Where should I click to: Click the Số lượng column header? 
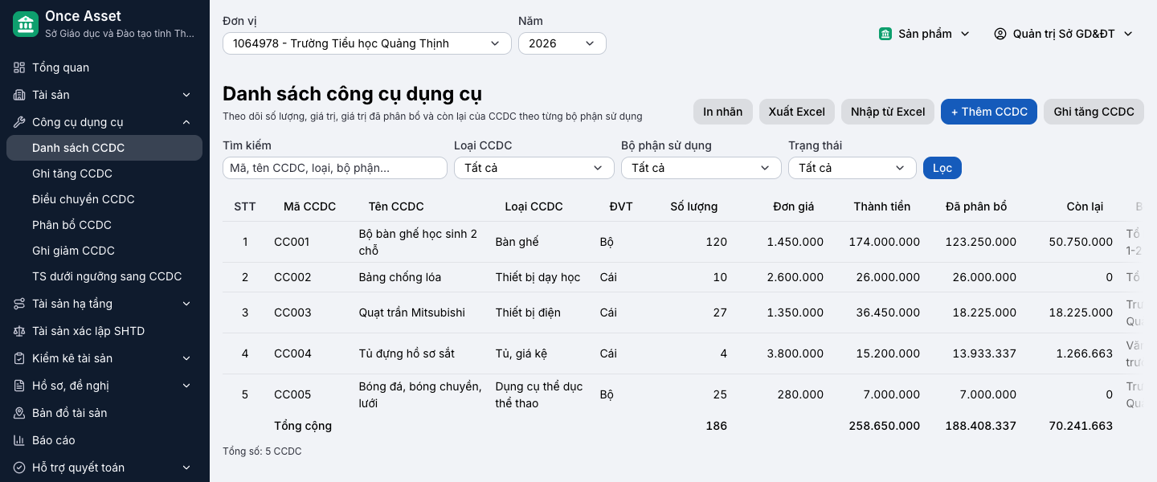(x=694, y=206)
